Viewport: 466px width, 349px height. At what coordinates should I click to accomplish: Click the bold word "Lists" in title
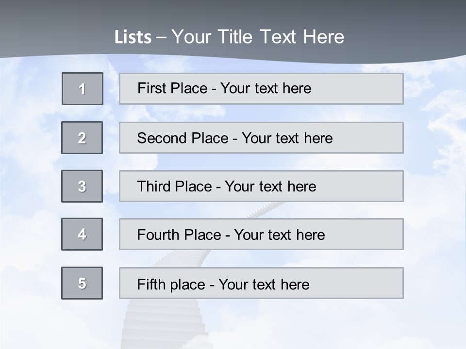(133, 37)
